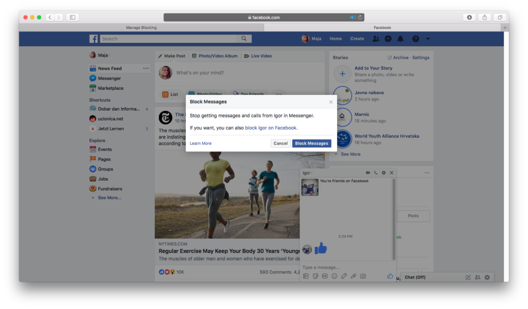Open the gear options in Igor's chat window

[384, 173]
